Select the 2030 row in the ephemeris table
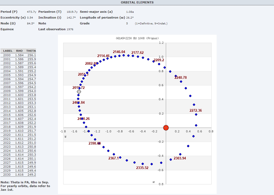This screenshot has width=274, height=195. [x=18, y=175]
